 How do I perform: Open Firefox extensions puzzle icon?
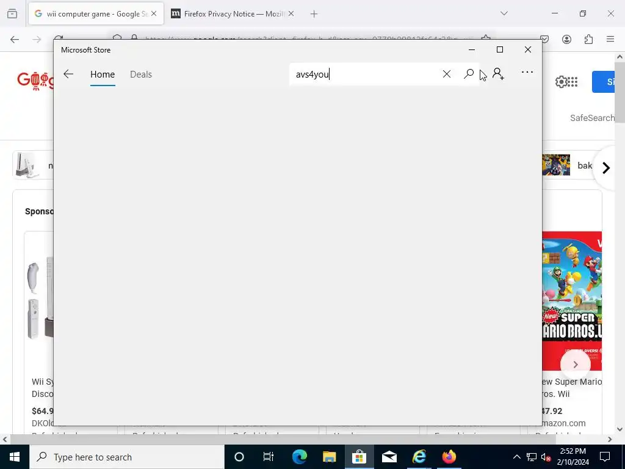click(x=588, y=39)
